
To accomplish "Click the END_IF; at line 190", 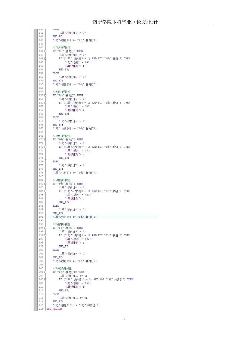I will 58,213.
